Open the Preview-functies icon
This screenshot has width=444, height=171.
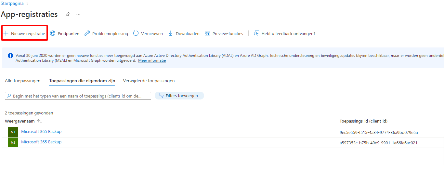coord(207,33)
